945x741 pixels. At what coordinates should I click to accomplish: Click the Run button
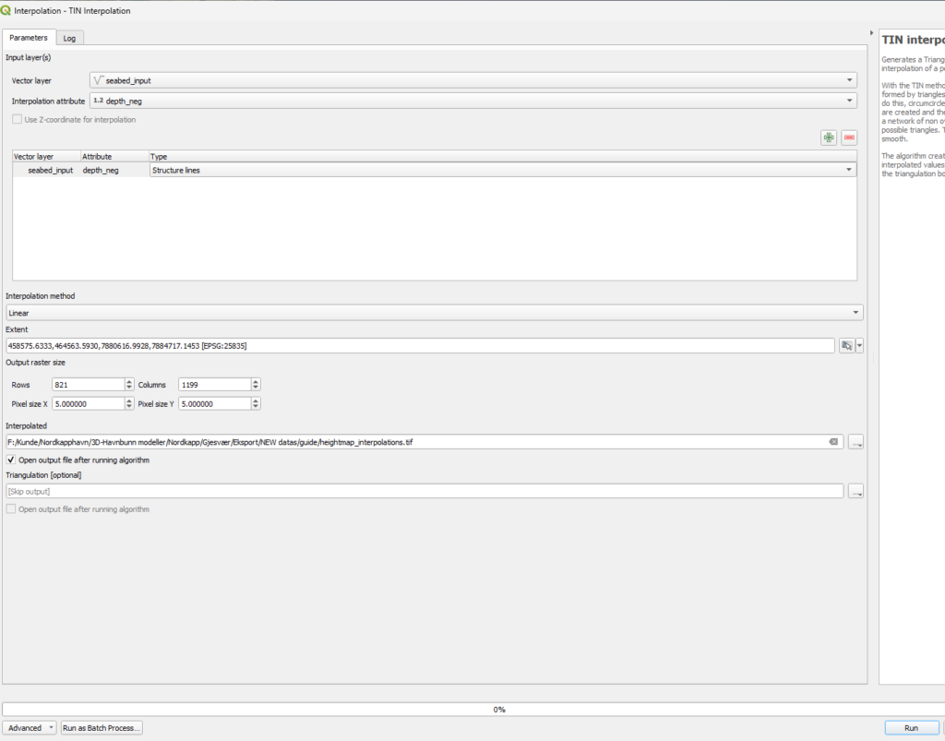point(910,728)
